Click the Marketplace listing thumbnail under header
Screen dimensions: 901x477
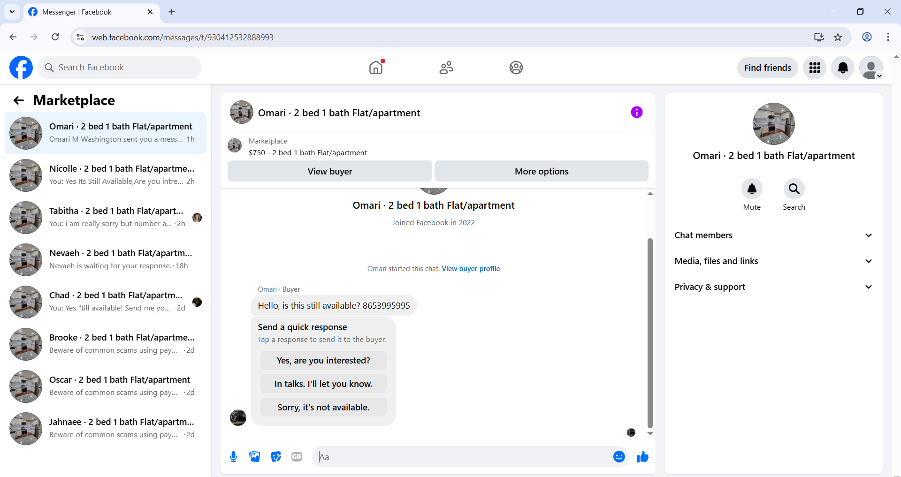pos(235,145)
